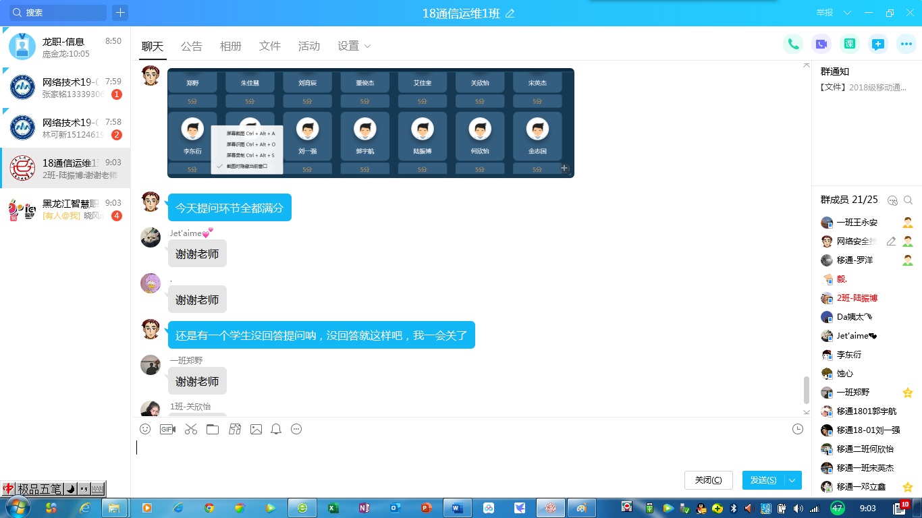This screenshot has height=518, width=922.
Task: Click the 举报 link in title bar
Action: [824, 13]
